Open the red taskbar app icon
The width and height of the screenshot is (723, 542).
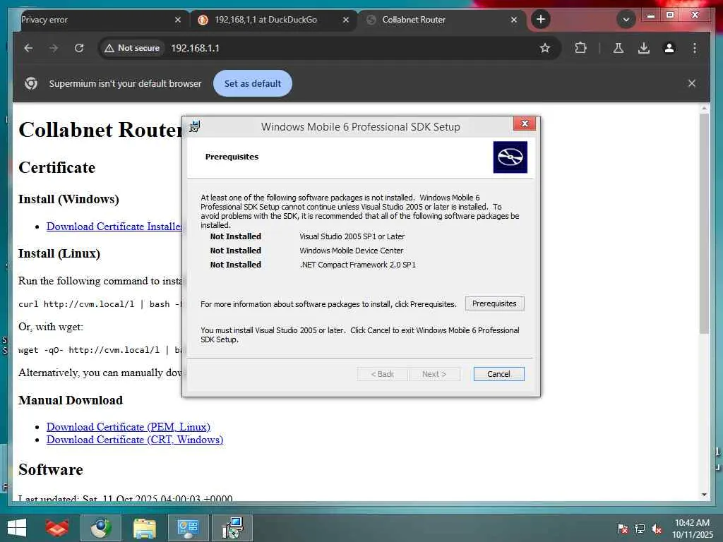(57, 528)
